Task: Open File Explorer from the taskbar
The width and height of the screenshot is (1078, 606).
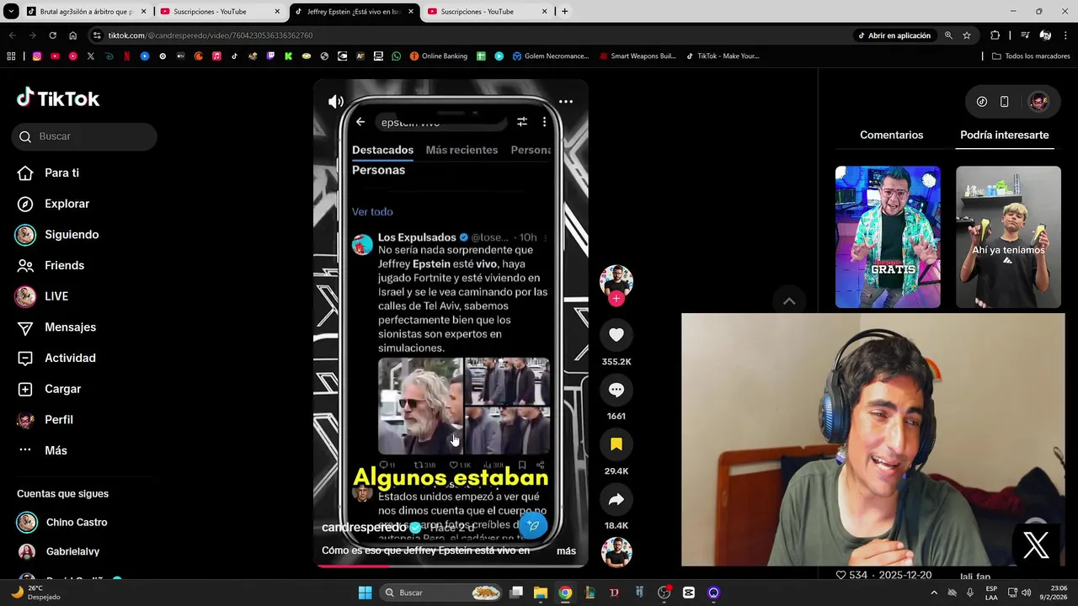Action: pyautogui.click(x=541, y=593)
